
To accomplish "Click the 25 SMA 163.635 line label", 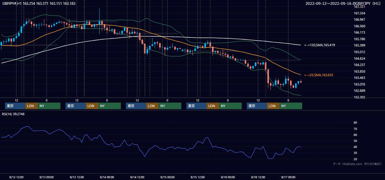I will click(x=319, y=75).
